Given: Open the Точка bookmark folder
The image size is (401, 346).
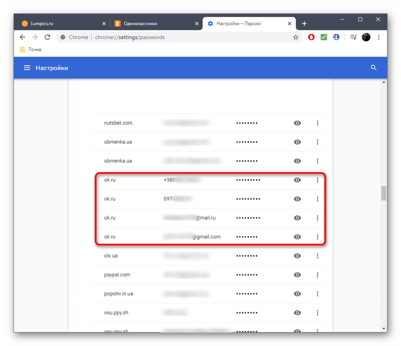Looking at the screenshot, I should tap(31, 49).
